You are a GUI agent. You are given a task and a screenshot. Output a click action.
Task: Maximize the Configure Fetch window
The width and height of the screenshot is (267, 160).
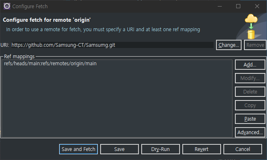pyautogui.click(x=238, y=6)
